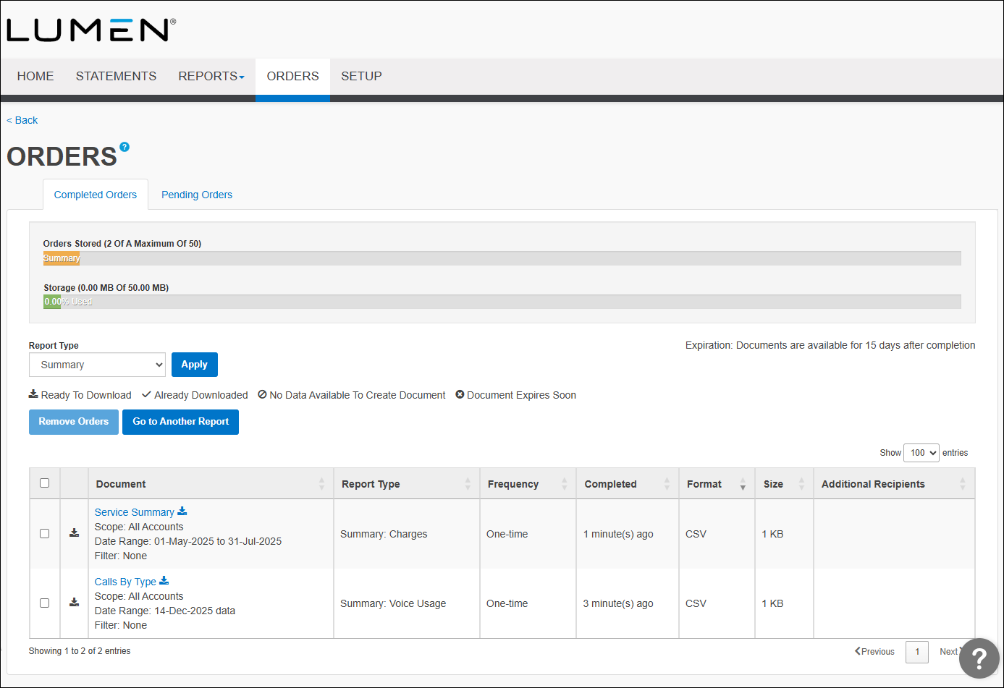Click the Orders Stored Summary progress bar
The width and height of the screenshot is (1004, 688).
point(62,258)
